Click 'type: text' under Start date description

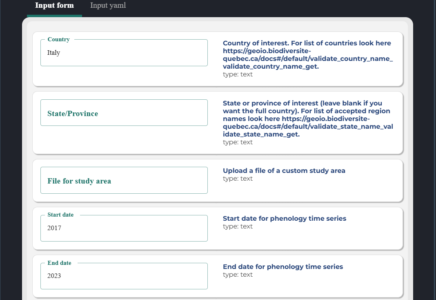(238, 226)
